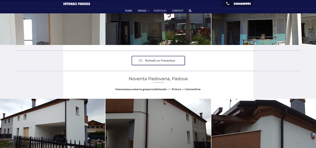Click the phone handset icon in header
This screenshot has width=316, height=148.
click(x=228, y=4)
